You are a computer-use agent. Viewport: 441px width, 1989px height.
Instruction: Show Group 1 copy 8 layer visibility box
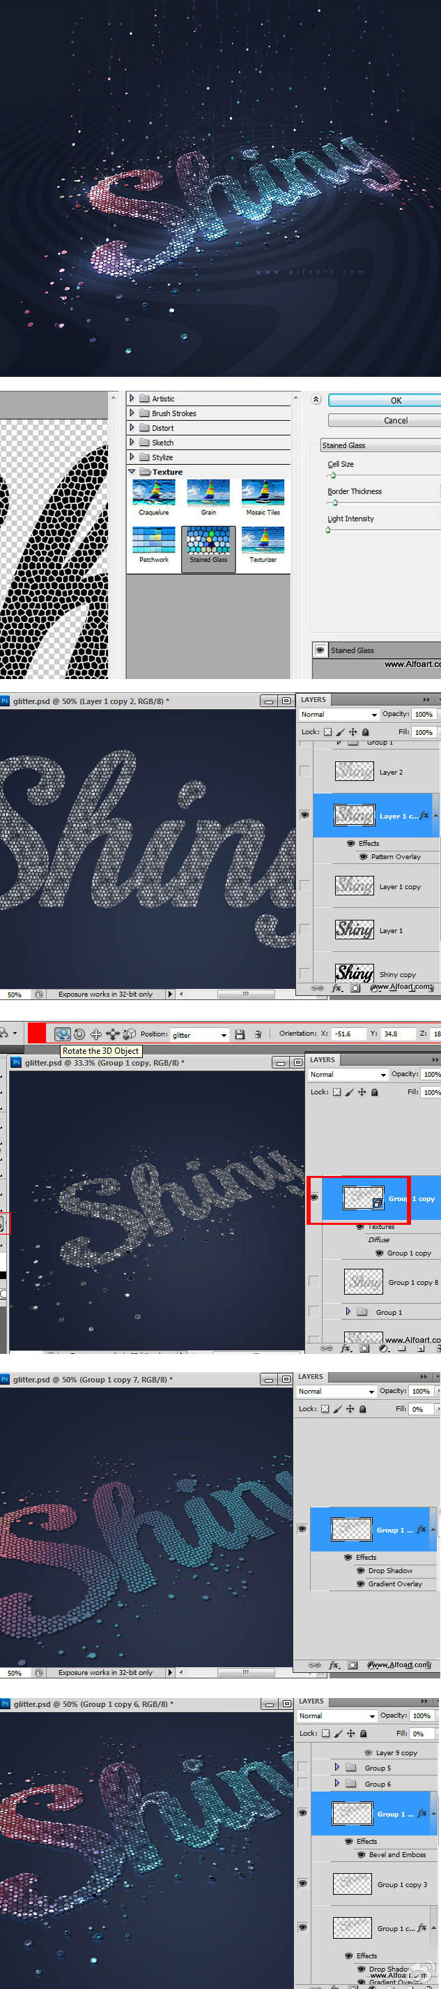[x=313, y=1282]
